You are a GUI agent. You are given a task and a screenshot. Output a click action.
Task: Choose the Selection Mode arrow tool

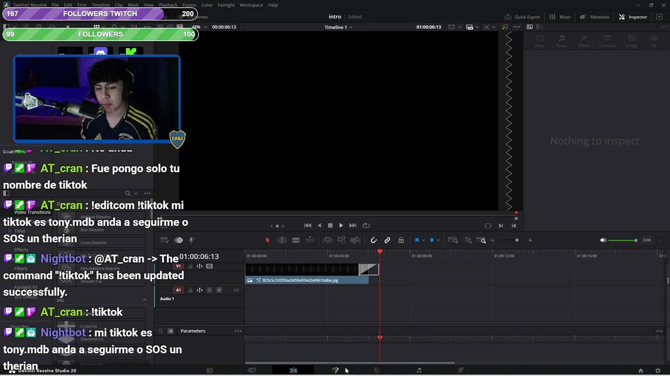(267, 240)
